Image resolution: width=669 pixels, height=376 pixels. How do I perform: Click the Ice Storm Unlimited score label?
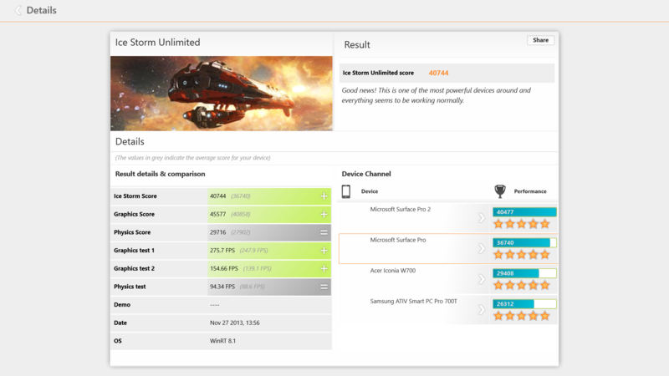[x=378, y=73]
